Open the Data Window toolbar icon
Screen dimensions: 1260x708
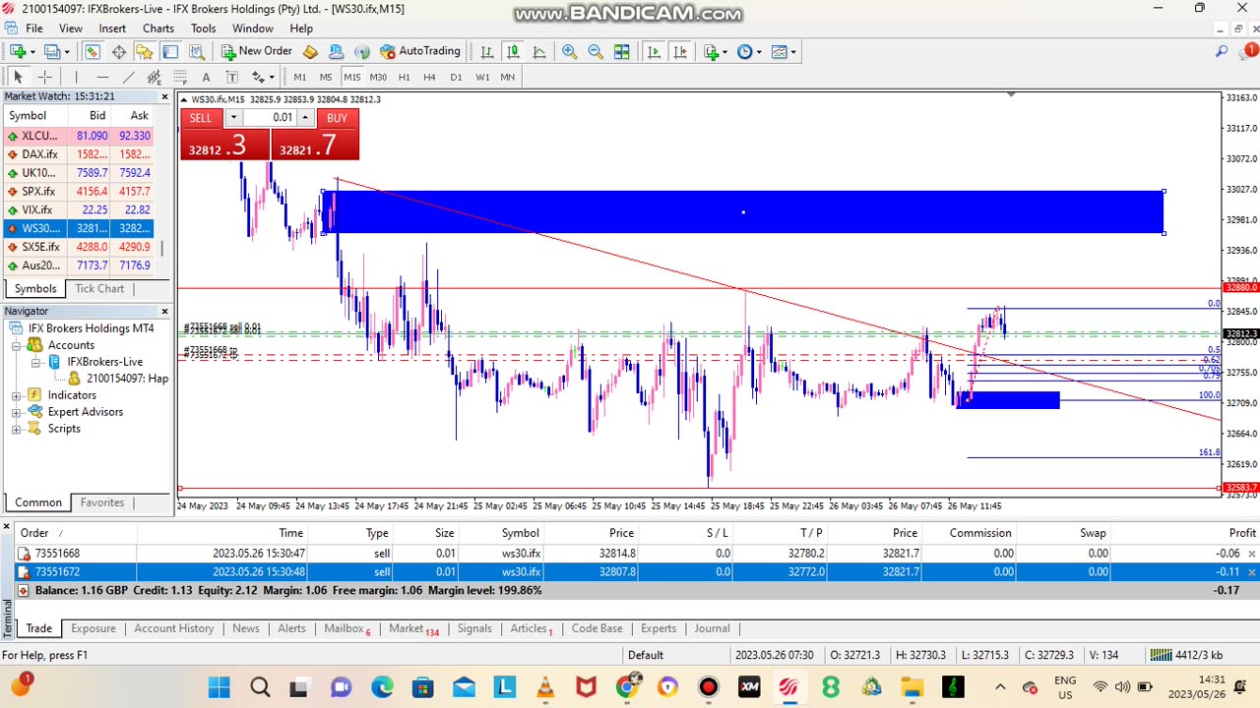(118, 51)
